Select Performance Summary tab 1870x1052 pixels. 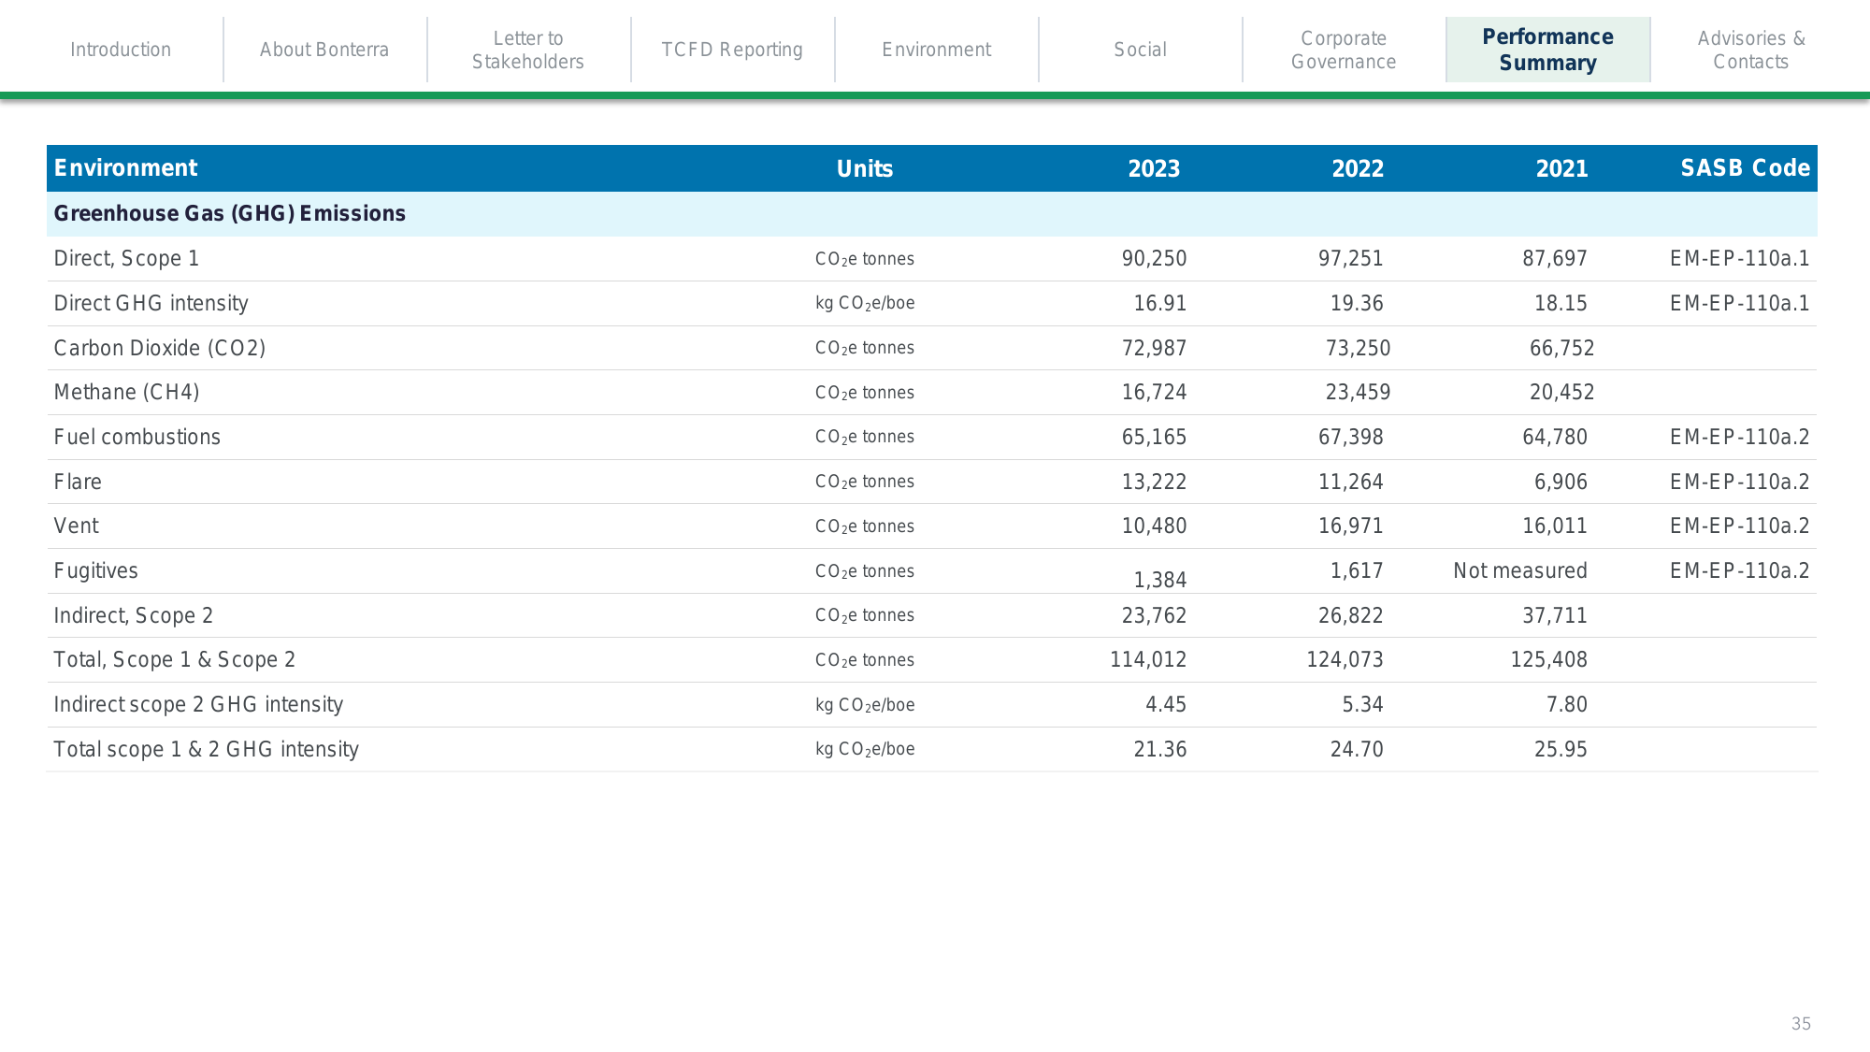click(1548, 50)
